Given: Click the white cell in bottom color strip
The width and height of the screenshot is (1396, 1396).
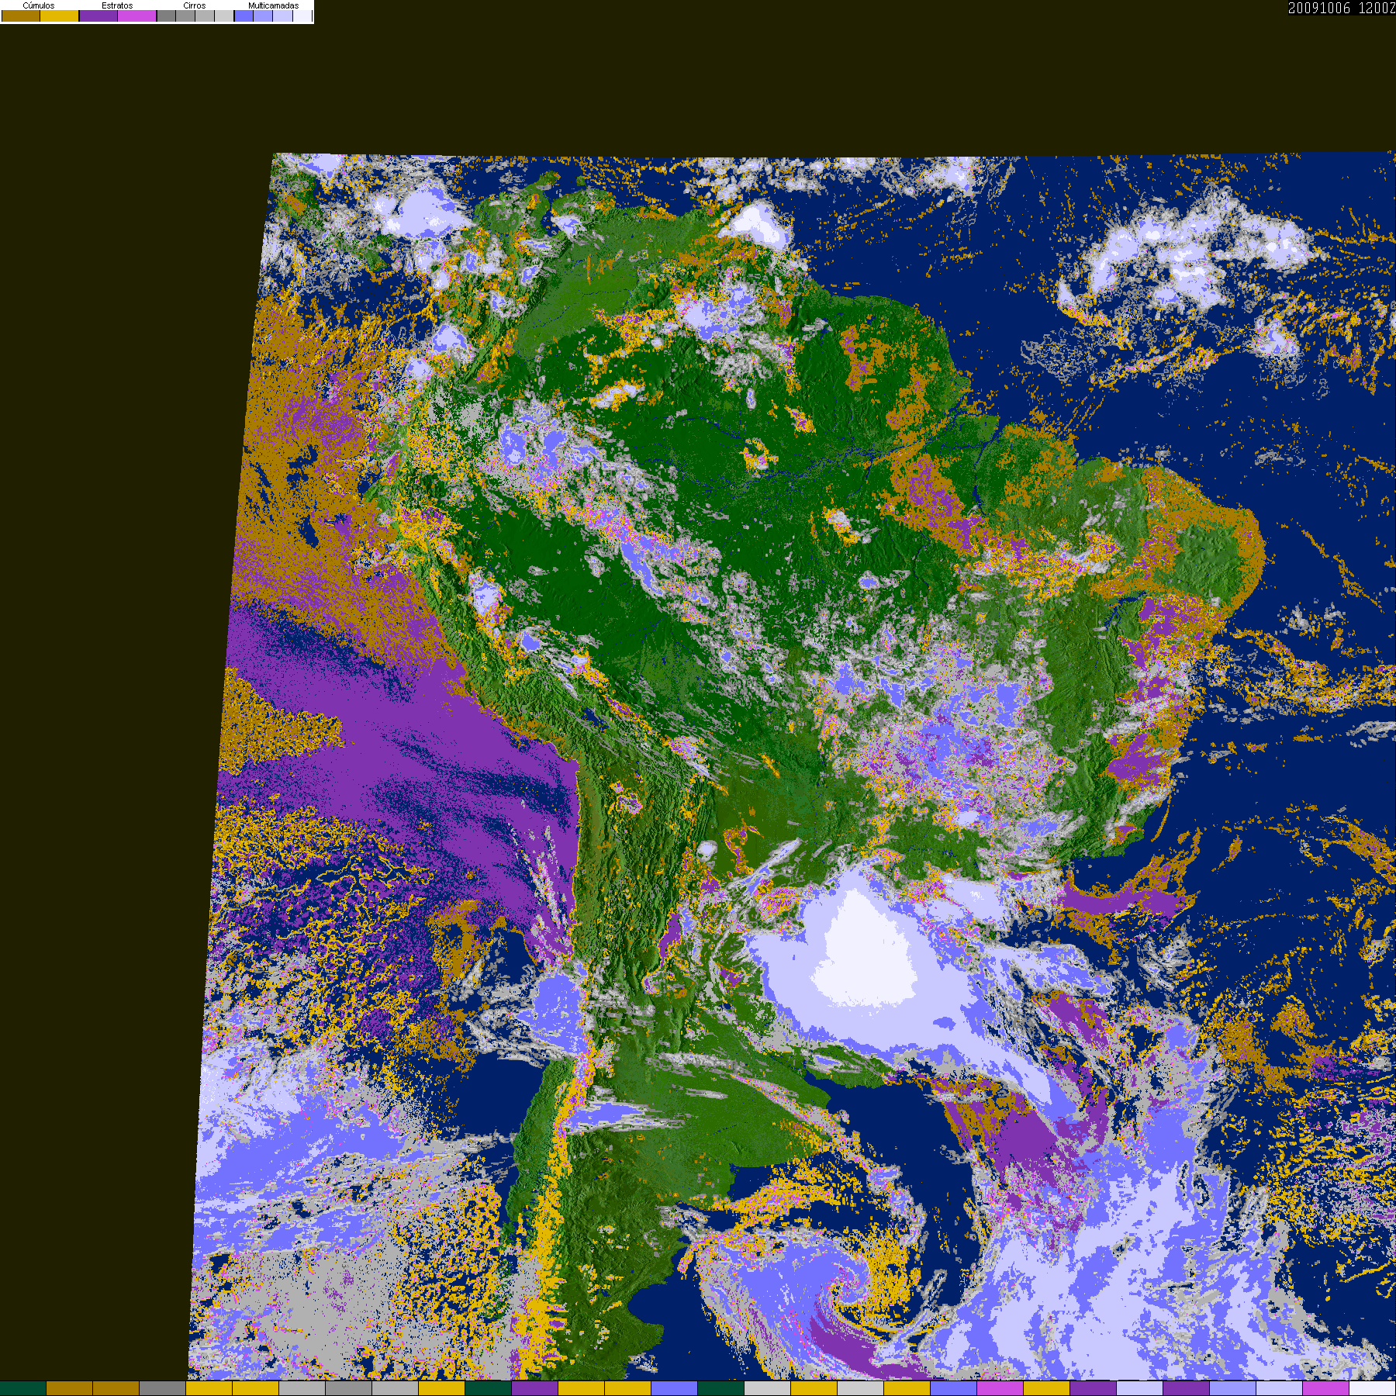Looking at the screenshot, I should 1373,1388.
